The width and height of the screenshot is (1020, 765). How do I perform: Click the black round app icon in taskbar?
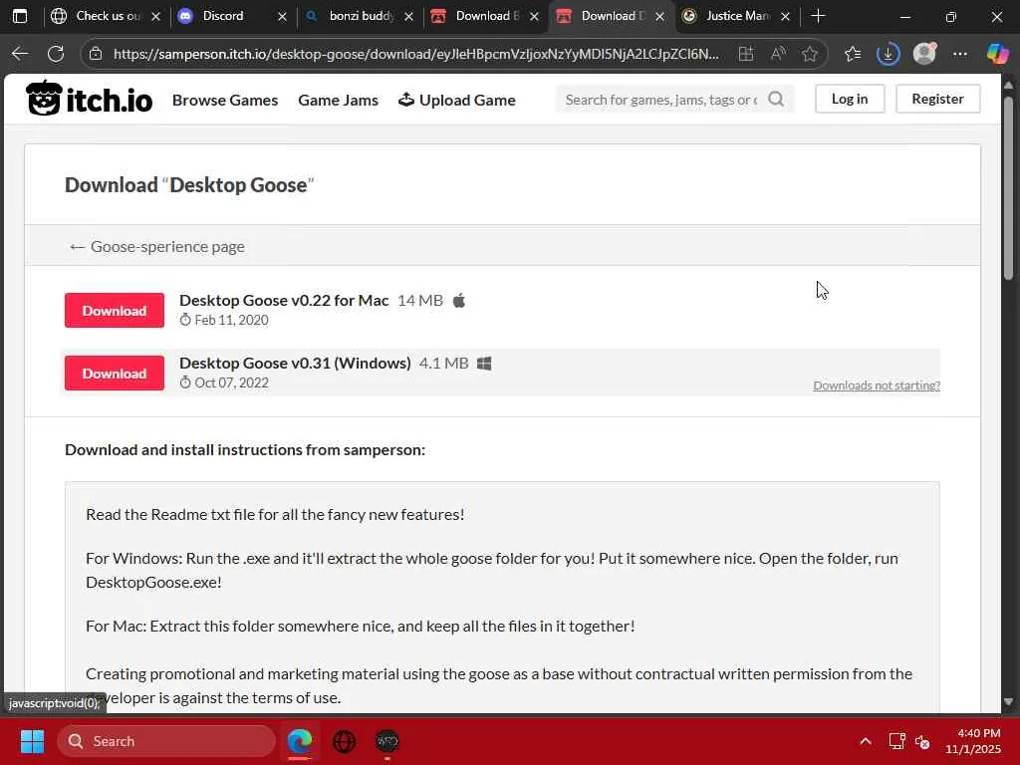[x=387, y=741]
